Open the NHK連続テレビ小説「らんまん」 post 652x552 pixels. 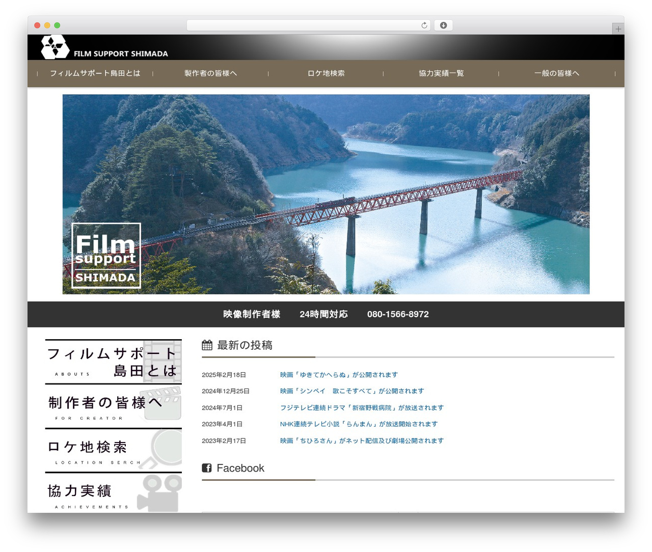click(359, 424)
